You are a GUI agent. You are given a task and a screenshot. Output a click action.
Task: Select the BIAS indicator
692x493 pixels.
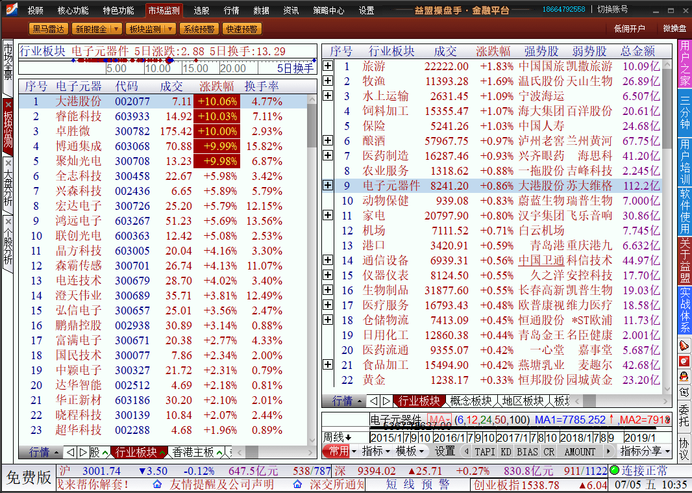pyautogui.click(x=527, y=451)
